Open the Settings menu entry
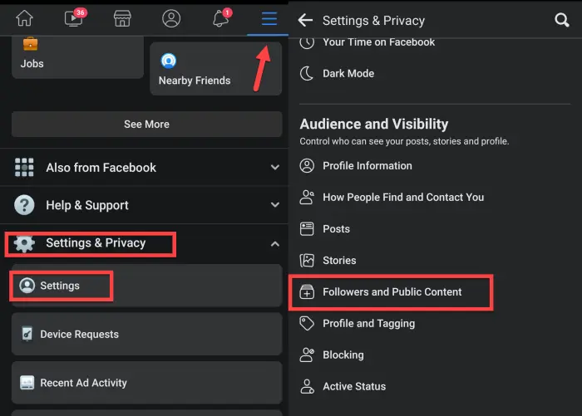This screenshot has width=582, height=416. click(x=146, y=286)
